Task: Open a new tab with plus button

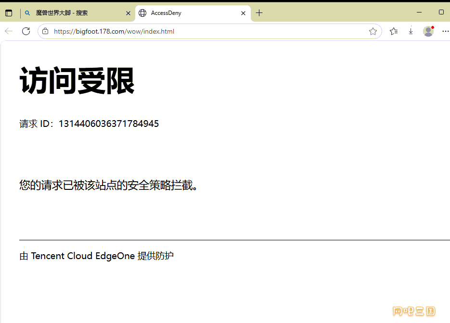Action: 259,13
